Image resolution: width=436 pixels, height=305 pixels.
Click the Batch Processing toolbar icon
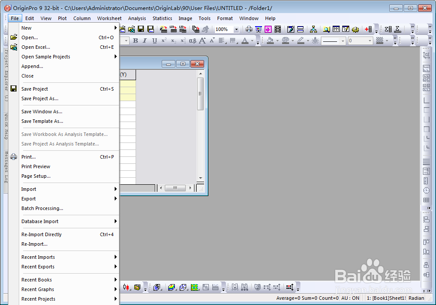pos(196,29)
